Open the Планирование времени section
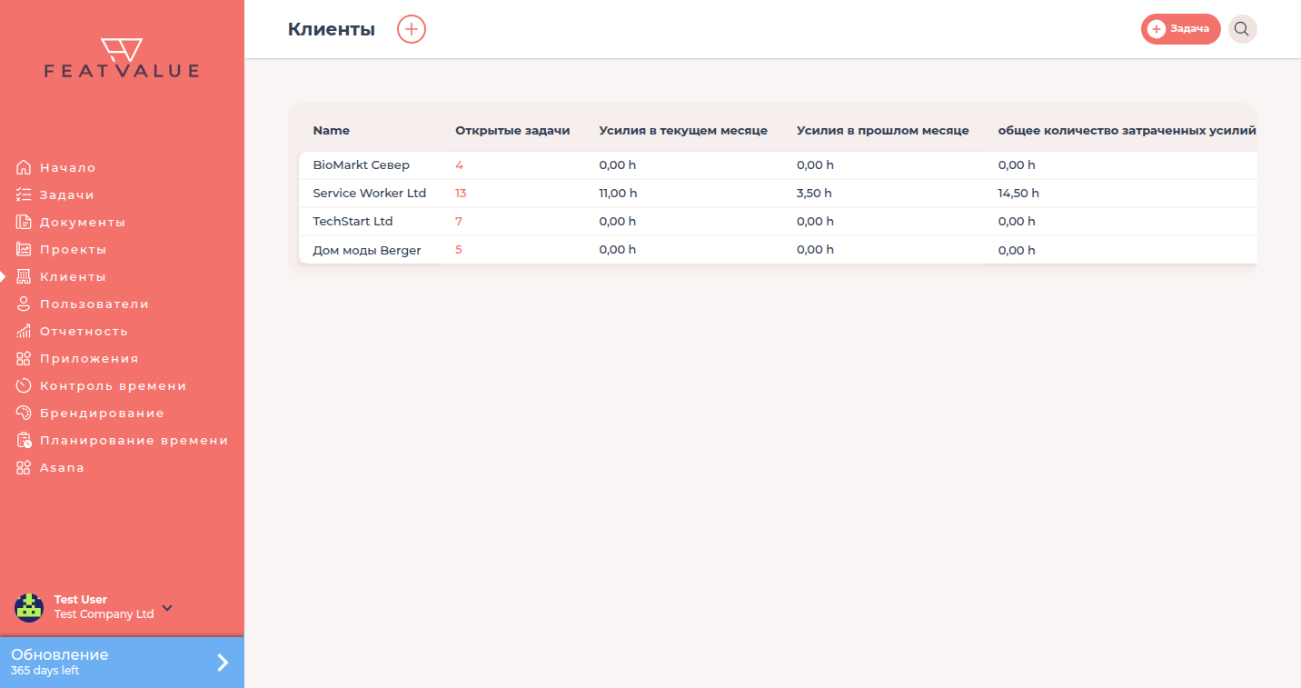The height and width of the screenshot is (688, 1301). point(134,440)
